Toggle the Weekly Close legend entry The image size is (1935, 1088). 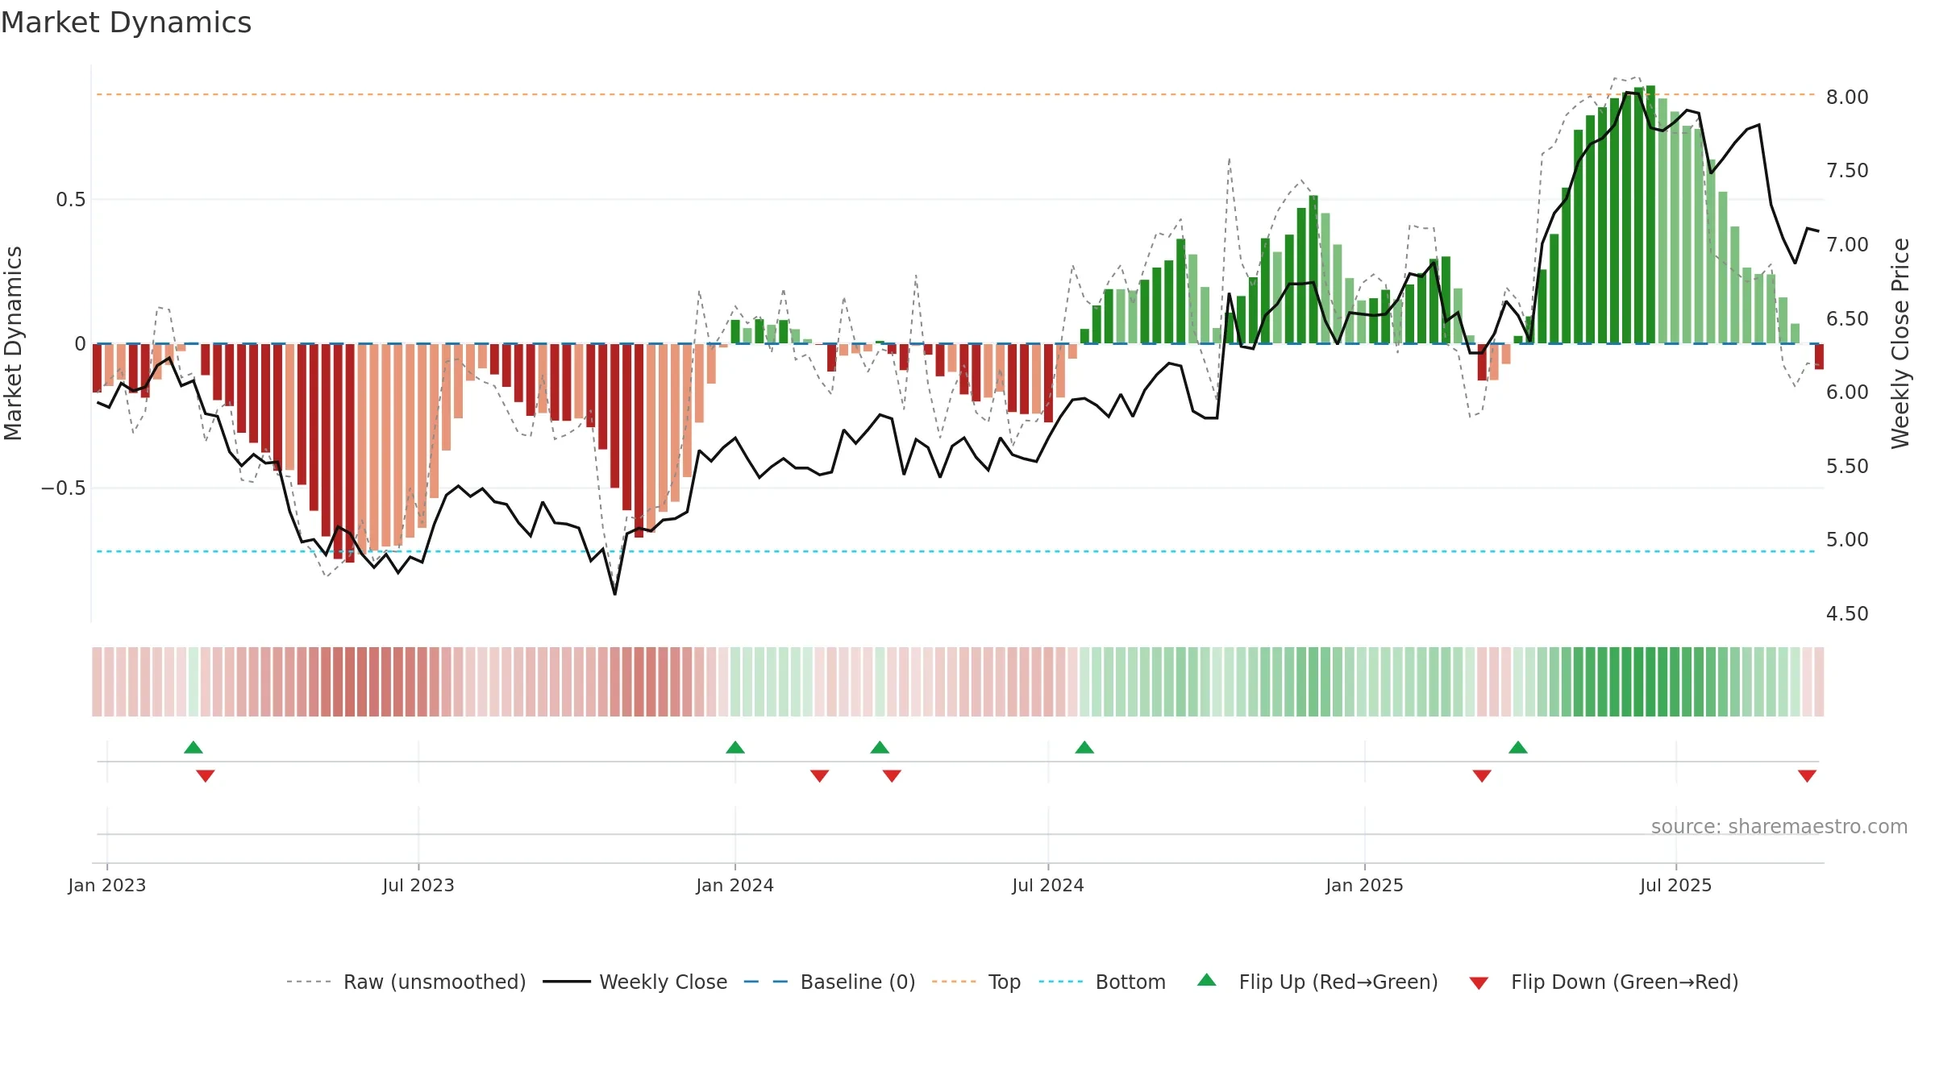(x=635, y=982)
